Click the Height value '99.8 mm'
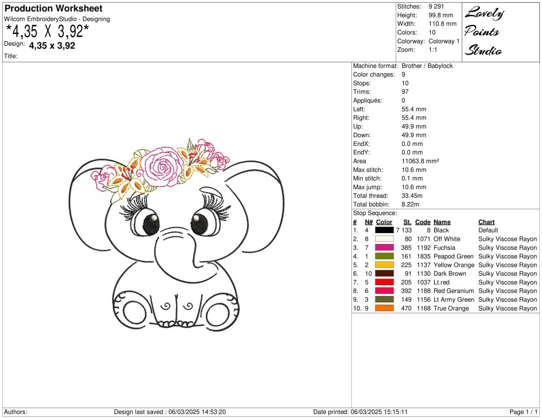 coord(441,15)
